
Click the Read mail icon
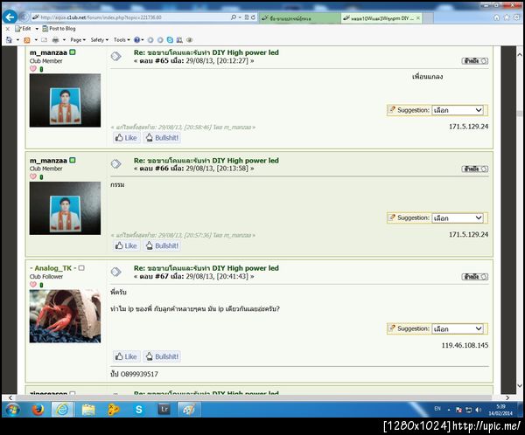click(45, 40)
